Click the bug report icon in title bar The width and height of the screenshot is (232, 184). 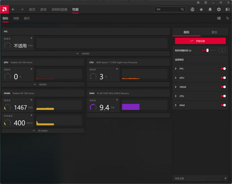pos(198,2)
